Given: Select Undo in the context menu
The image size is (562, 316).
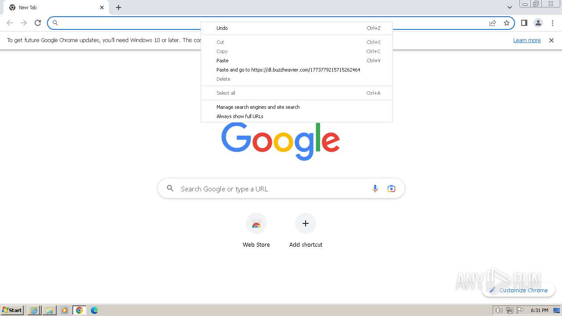Looking at the screenshot, I should (x=297, y=28).
